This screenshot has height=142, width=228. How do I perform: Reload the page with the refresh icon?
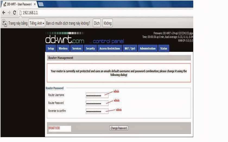[14, 13]
